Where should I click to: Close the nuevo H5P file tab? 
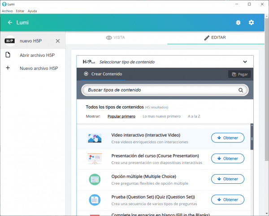[x=57, y=41]
